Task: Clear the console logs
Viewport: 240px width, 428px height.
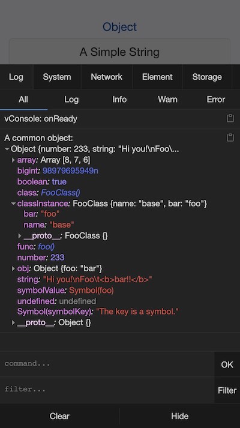Action: (59, 416)
